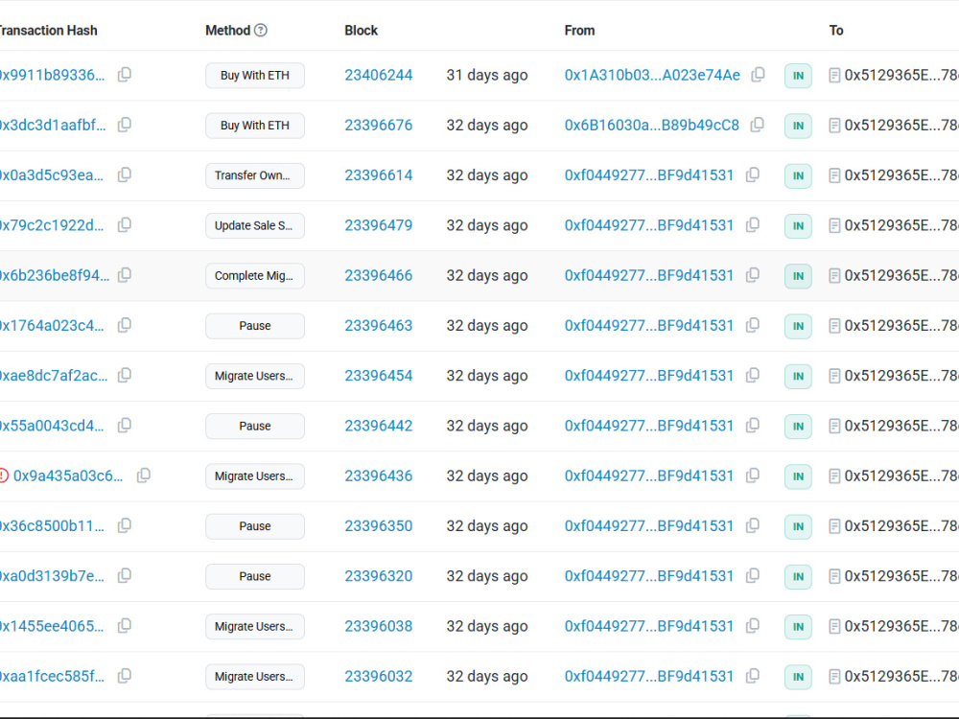Viewport: 959px width, 719px height.
Task: Open block 23396454
Action: (x=379, y=376)
